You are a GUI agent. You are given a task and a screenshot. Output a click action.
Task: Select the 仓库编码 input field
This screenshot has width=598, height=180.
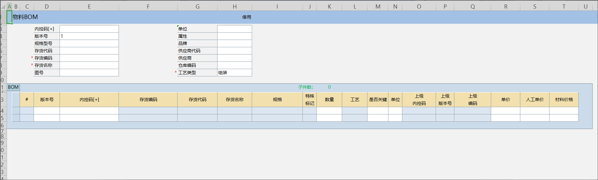[234, 65]
